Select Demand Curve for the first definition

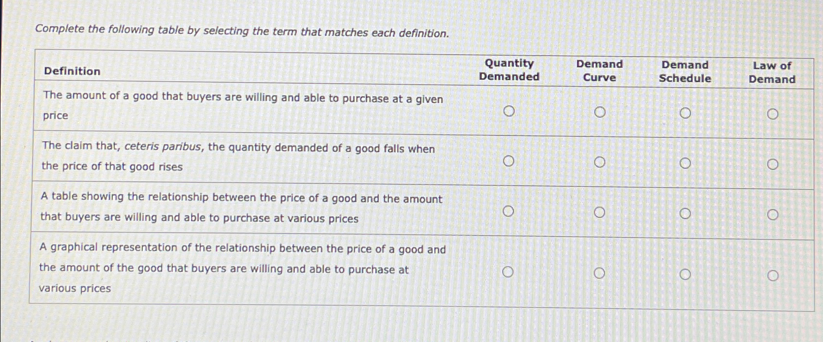[x=601, y=112]
